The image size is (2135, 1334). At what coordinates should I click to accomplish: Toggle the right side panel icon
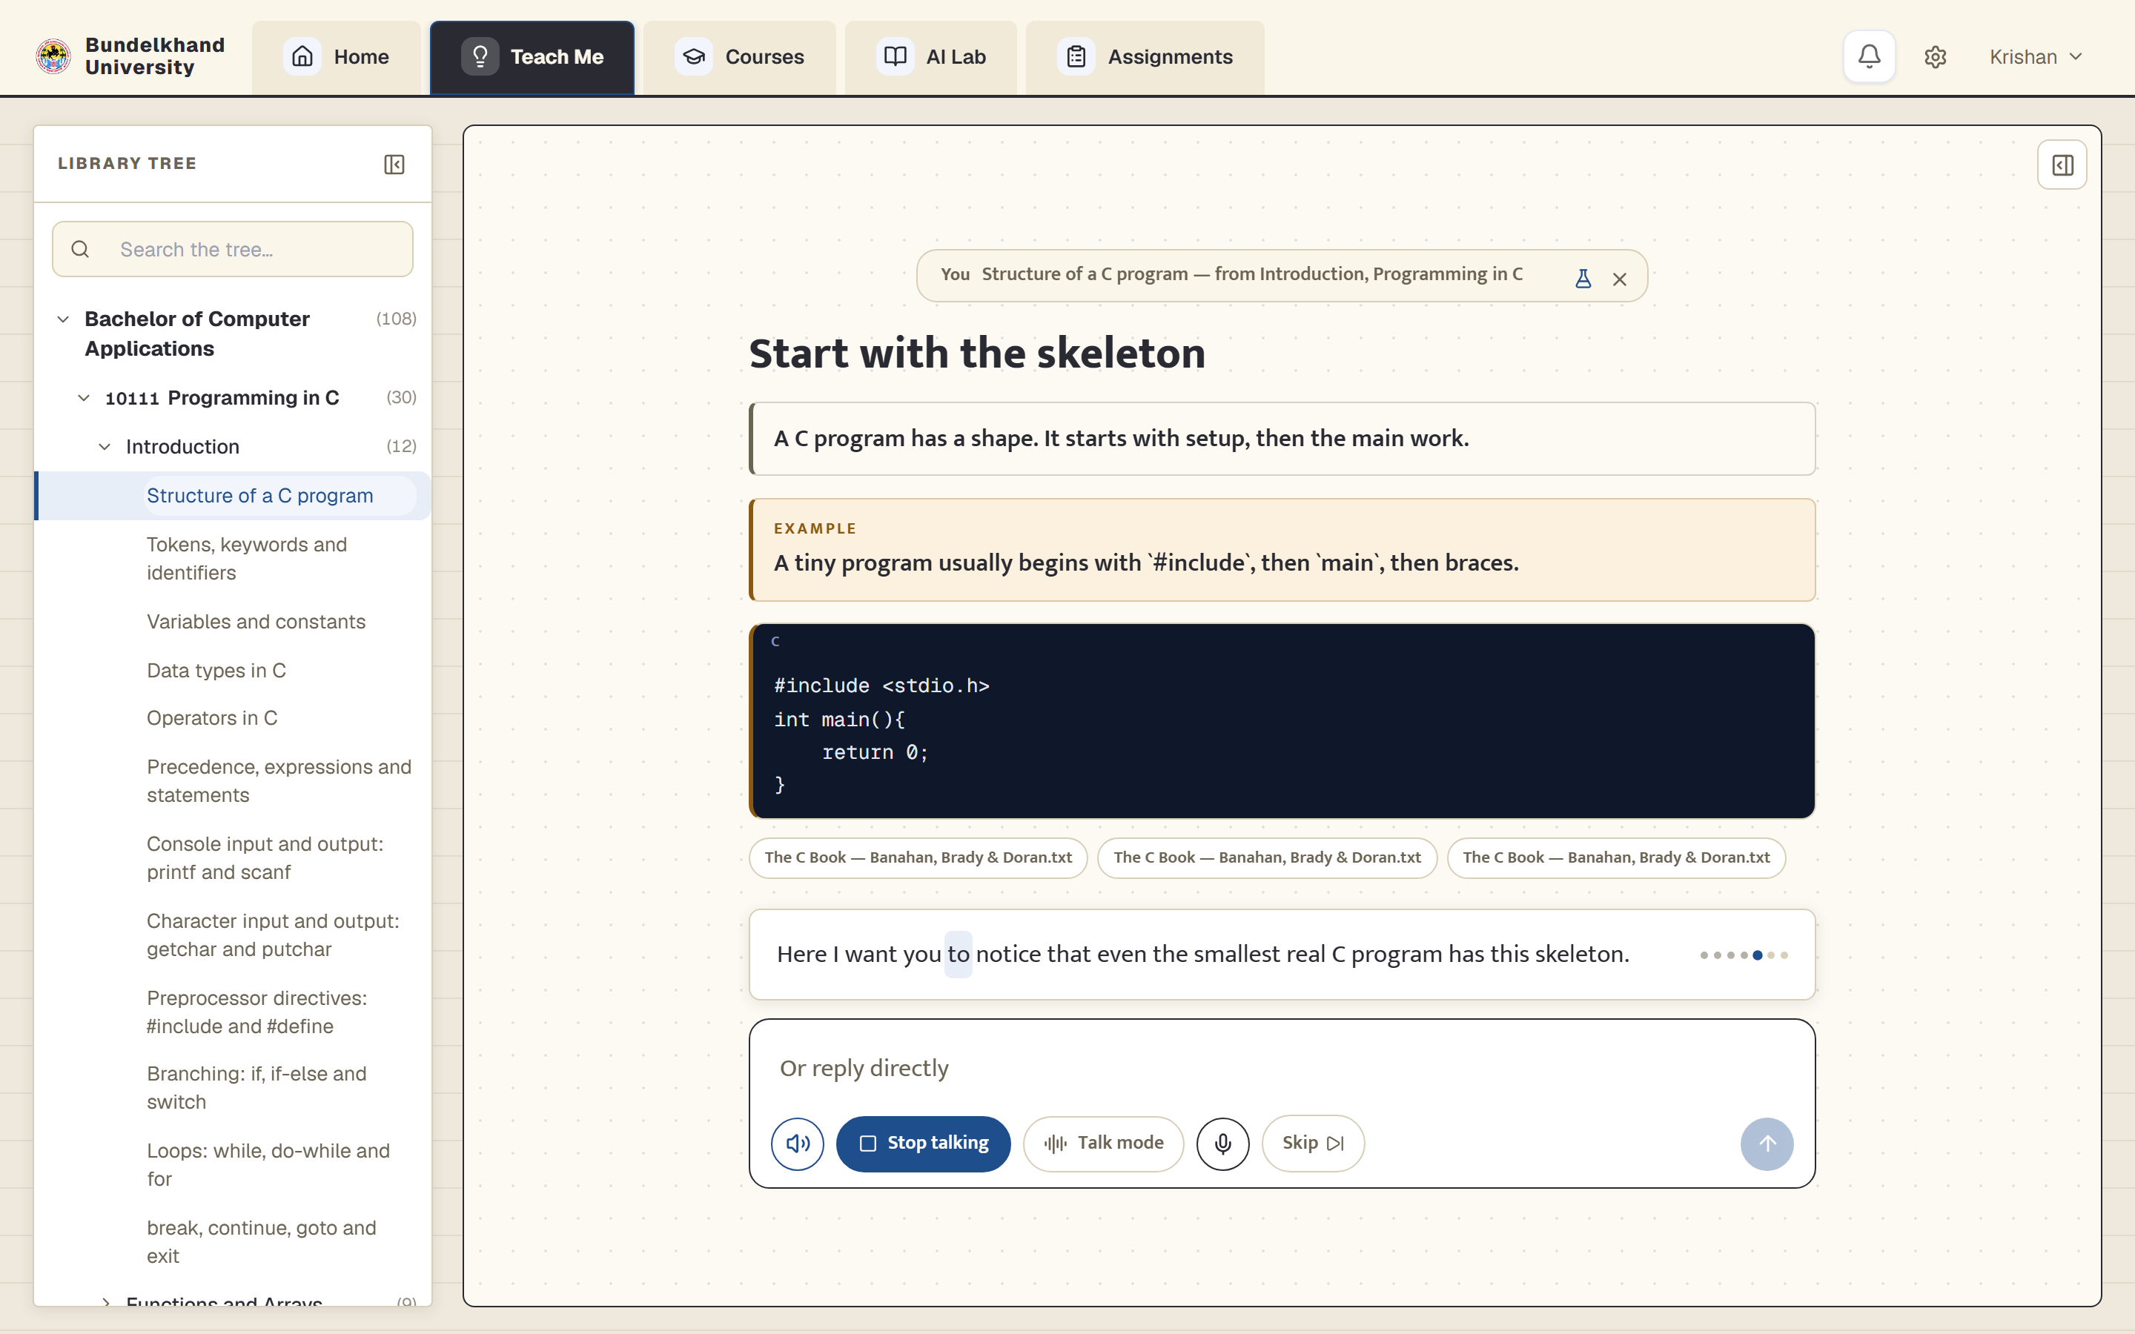[x=2062, y=165]
